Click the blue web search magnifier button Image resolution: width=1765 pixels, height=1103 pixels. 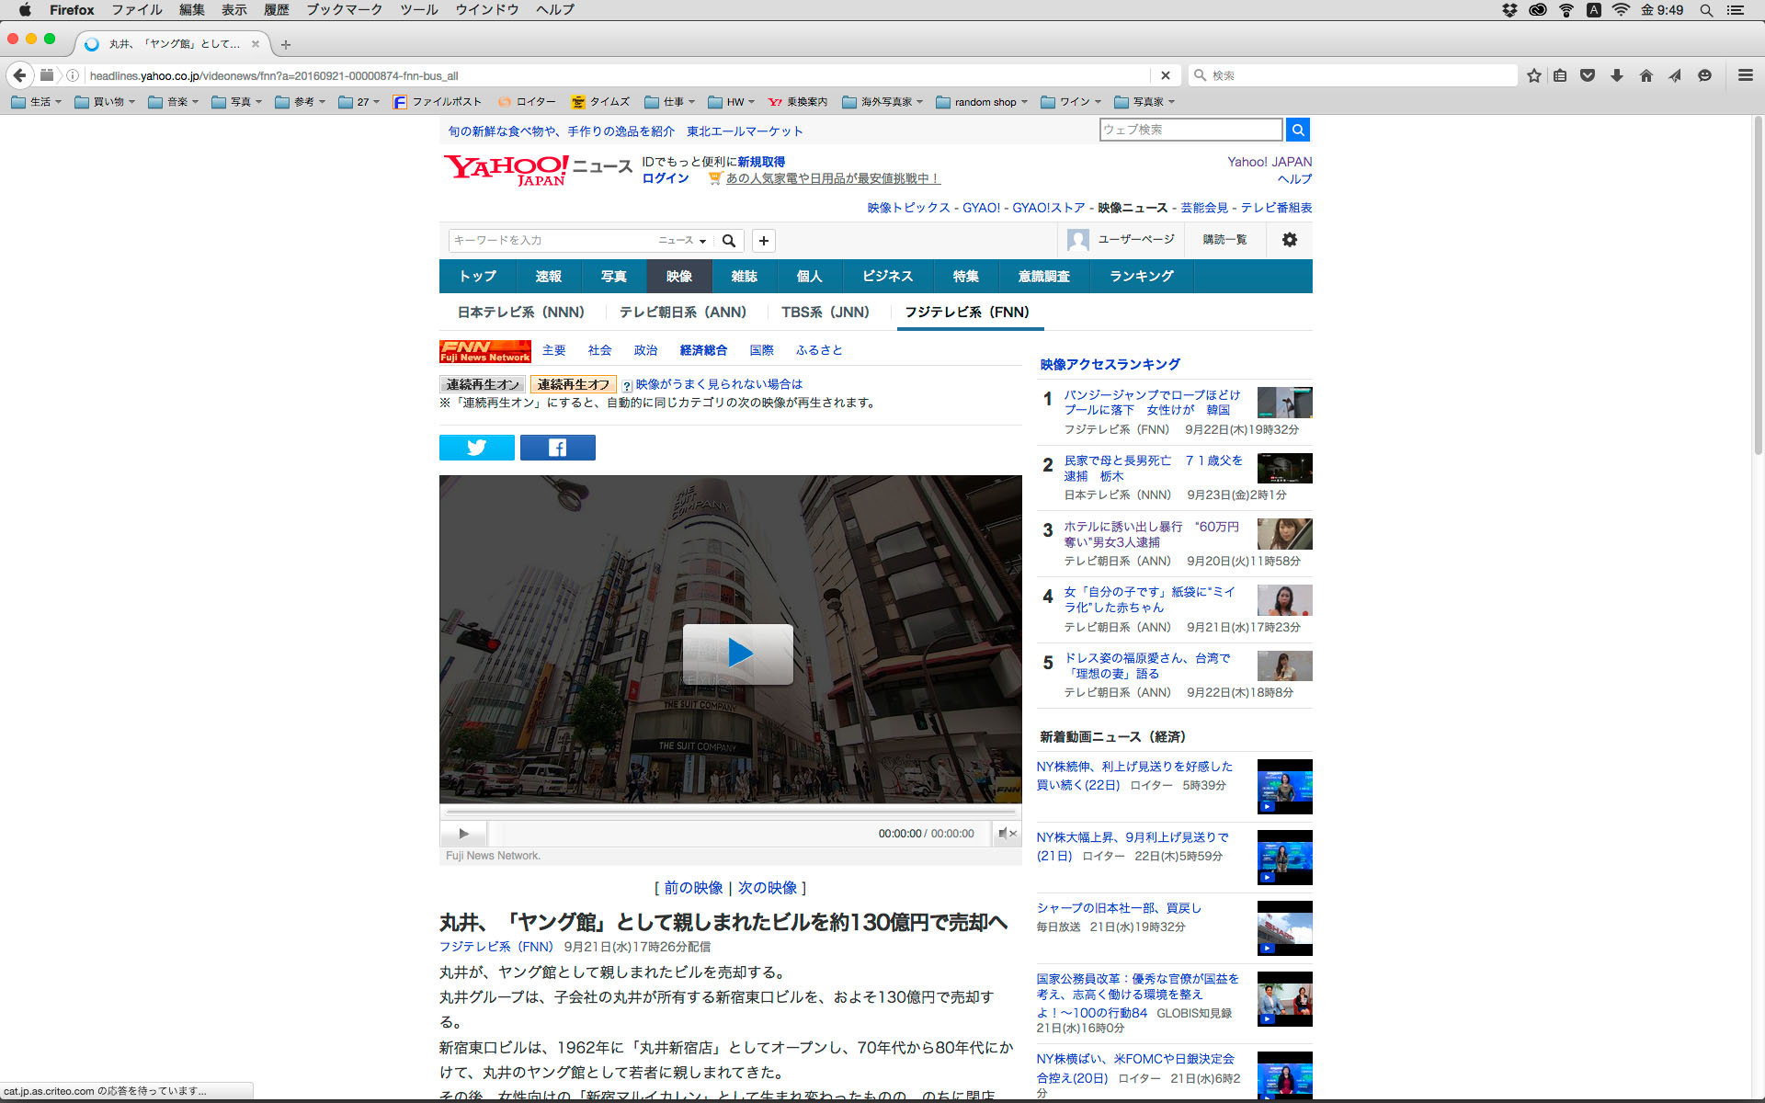tap(1297, 130)
